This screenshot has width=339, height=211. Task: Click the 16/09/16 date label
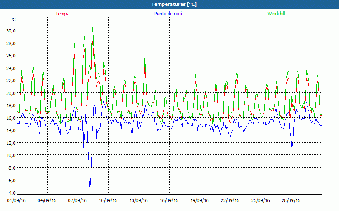coord(169,201)
